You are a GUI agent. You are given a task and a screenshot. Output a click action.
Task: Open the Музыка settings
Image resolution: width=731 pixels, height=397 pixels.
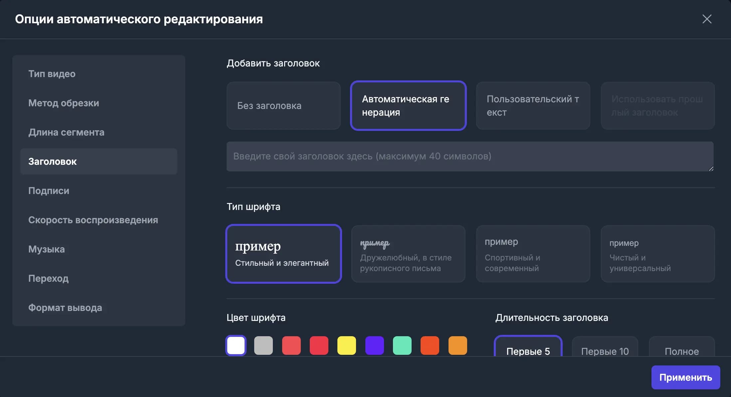tap(47, 249)
